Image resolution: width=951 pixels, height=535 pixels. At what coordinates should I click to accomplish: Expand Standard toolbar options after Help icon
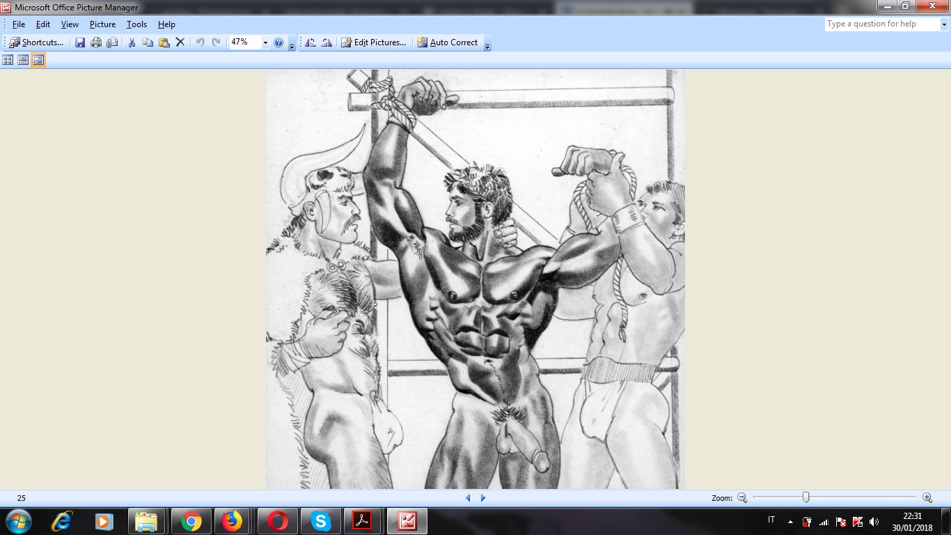(292, 43)
